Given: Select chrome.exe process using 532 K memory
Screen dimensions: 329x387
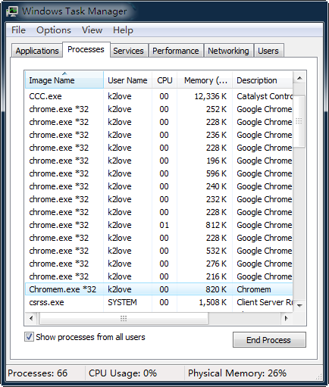Looking at the screenshot, I should 158,251.
